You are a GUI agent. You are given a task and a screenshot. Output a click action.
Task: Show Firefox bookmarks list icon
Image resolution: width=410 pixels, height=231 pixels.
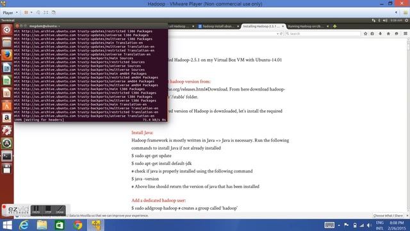(372, 34)
